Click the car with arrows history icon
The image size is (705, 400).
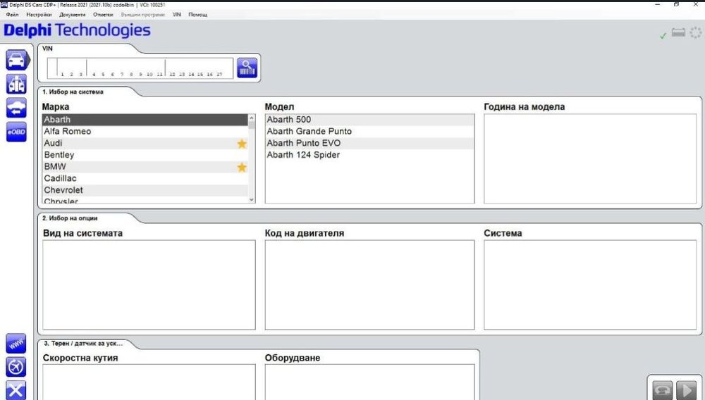pyautogui.click(x=16, y=108)
